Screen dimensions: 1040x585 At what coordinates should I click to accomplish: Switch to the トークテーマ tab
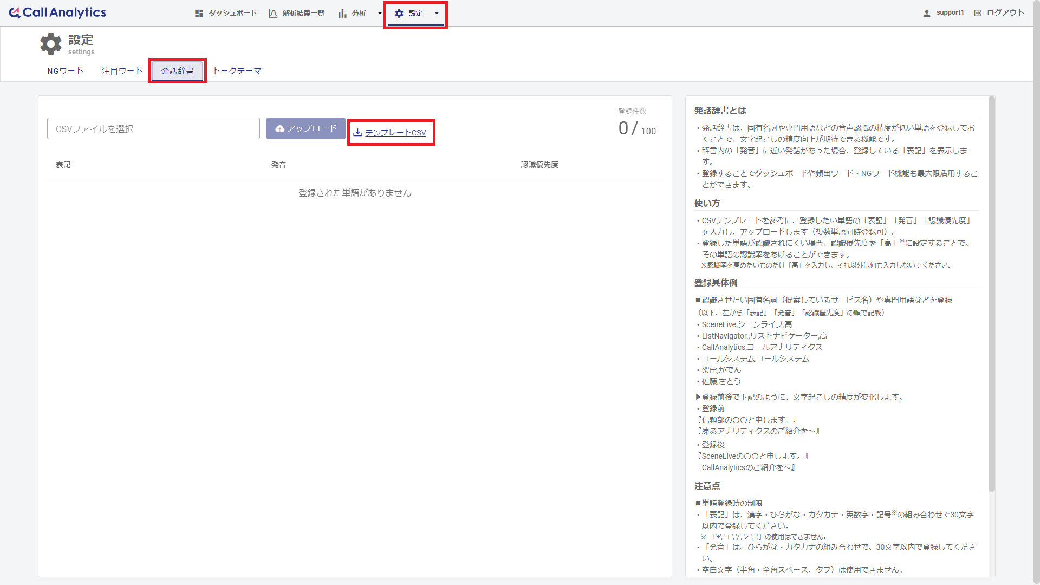click(237, 71)
